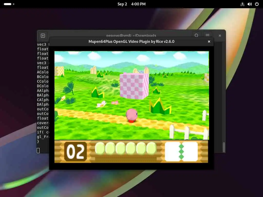Viewport: 263px width, 197px height.
Task: Click the "BColo" line in the terminal
Action: pyautogui.click(x=43, y=77)
